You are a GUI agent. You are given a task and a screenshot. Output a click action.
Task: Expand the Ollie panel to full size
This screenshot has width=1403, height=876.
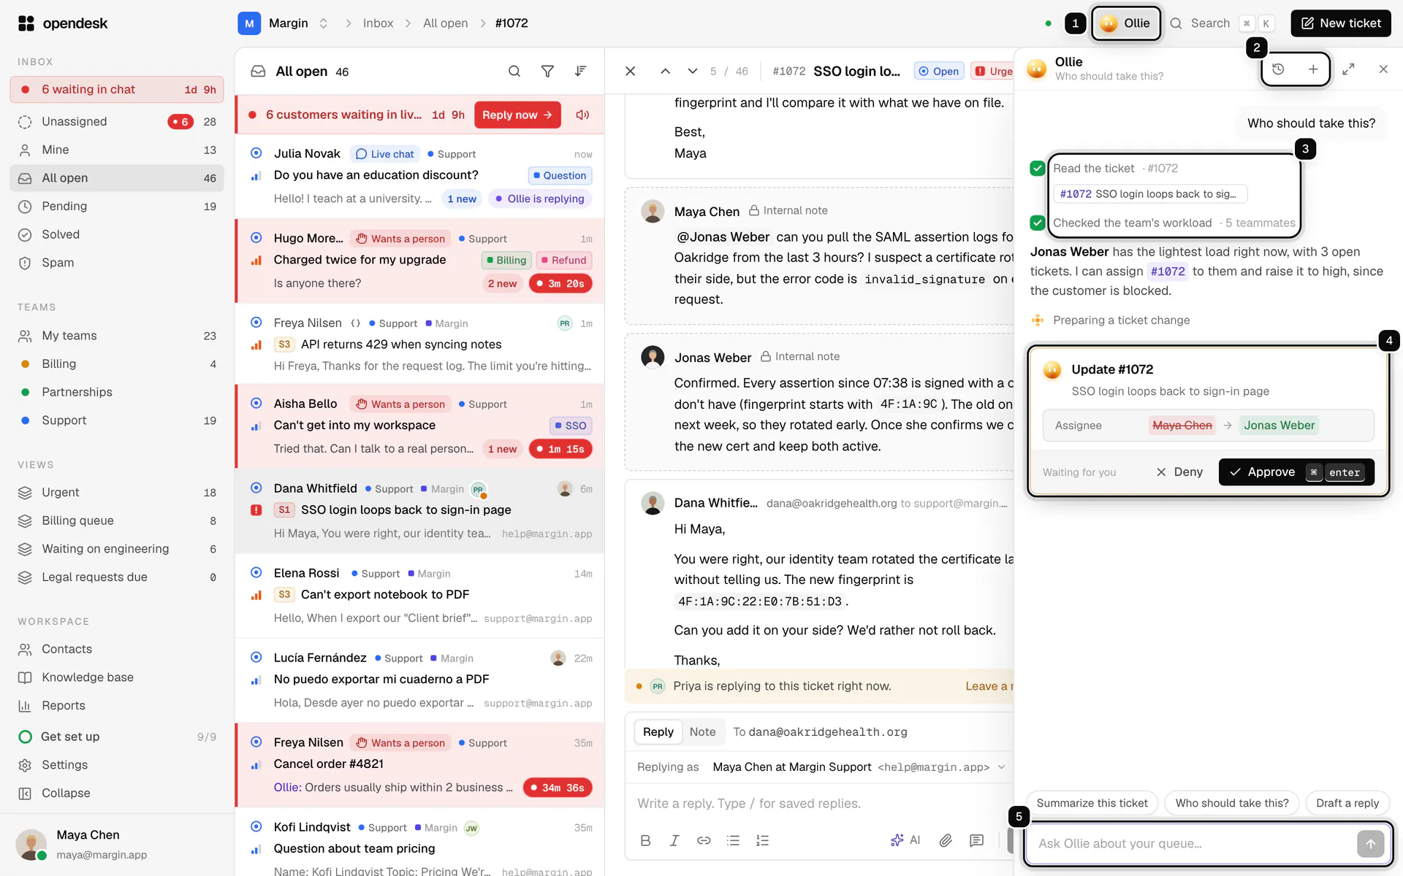(1348, 69)
